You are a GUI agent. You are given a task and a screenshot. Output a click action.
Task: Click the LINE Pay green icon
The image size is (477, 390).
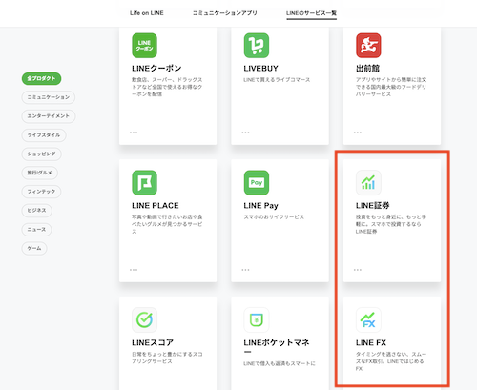click(x=257, y=183)
